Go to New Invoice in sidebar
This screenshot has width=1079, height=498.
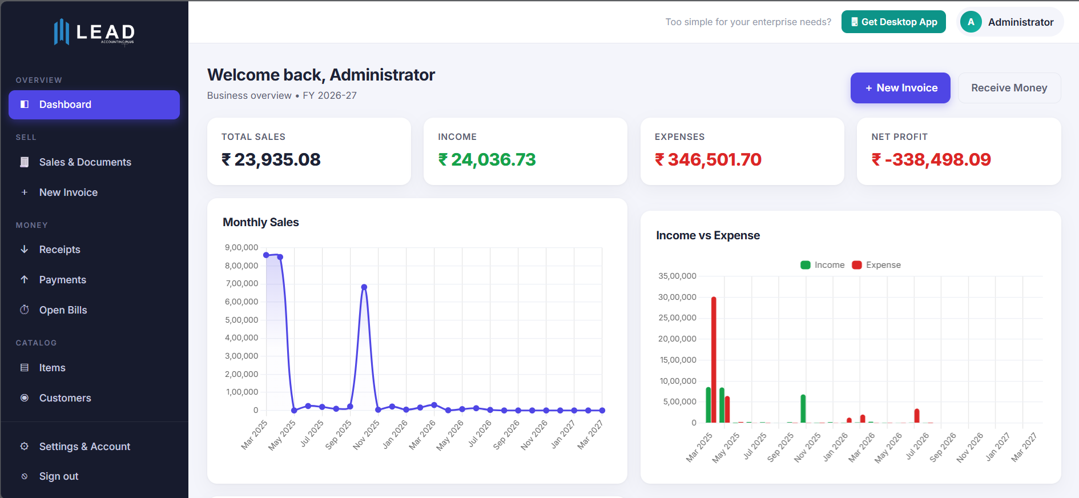pos(94,192)
